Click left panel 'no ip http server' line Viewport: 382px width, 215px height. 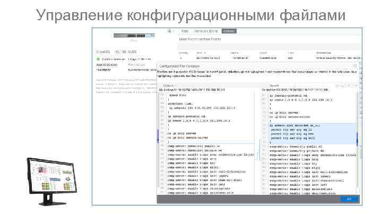[182, 133]
